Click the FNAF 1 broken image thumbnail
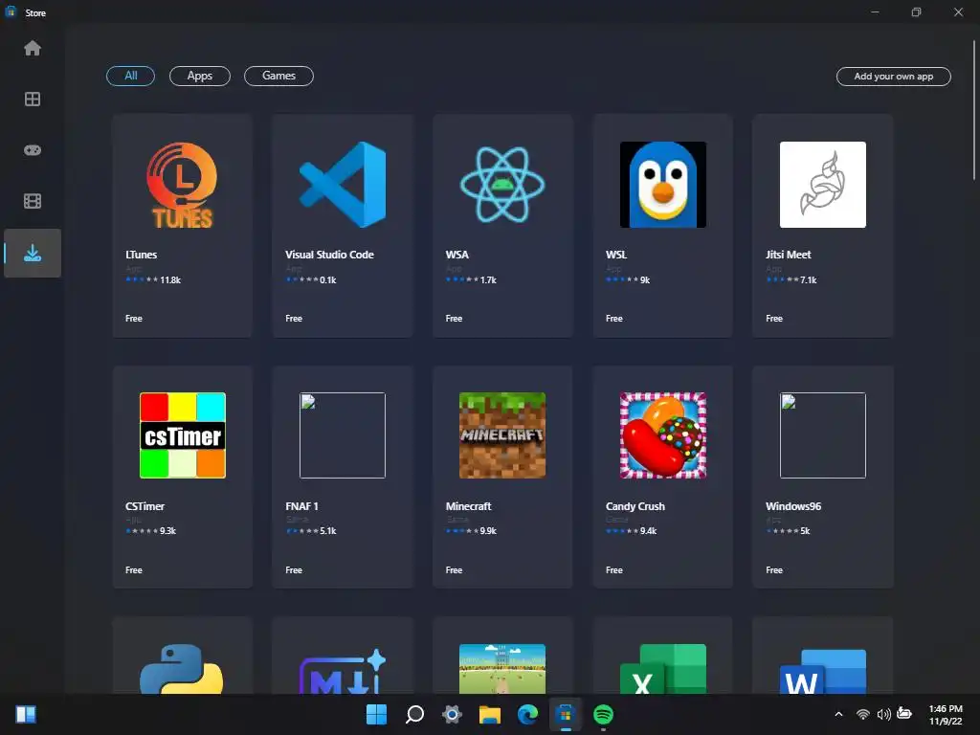980x735 pixels. (343, 435)
